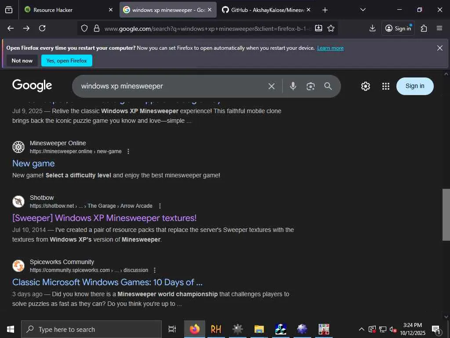The image size is (450, 338).
Task: Click the muted volume tray icon
Action: (393, 329)
